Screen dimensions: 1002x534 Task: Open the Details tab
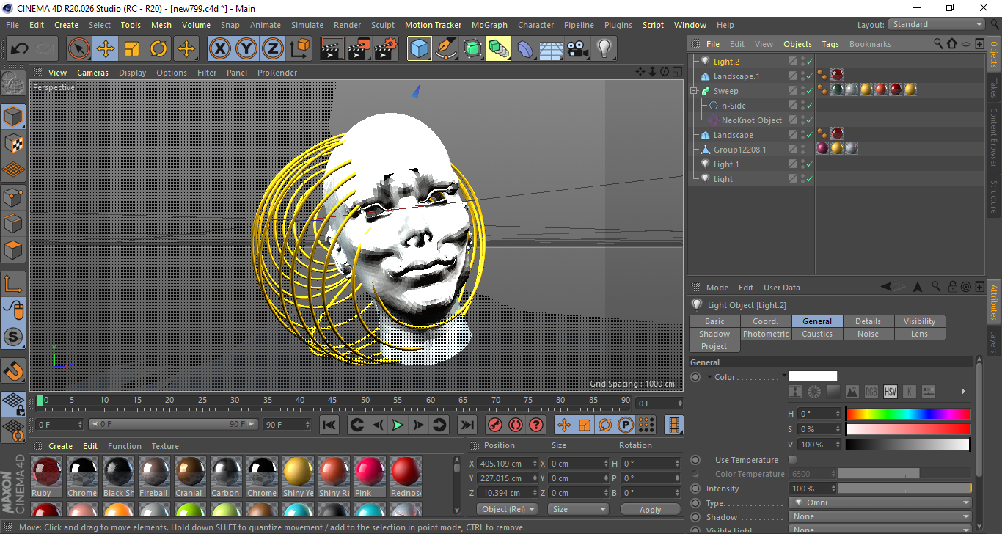868,321
